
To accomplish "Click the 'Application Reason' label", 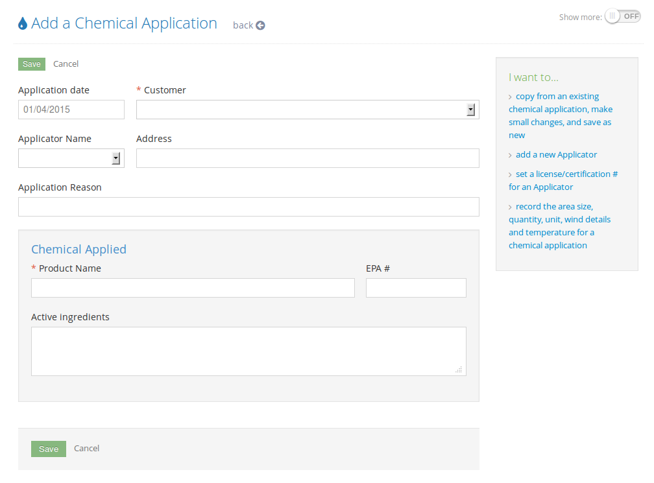I will coord(60,187).
